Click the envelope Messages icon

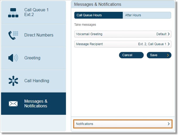pos(13,104)
